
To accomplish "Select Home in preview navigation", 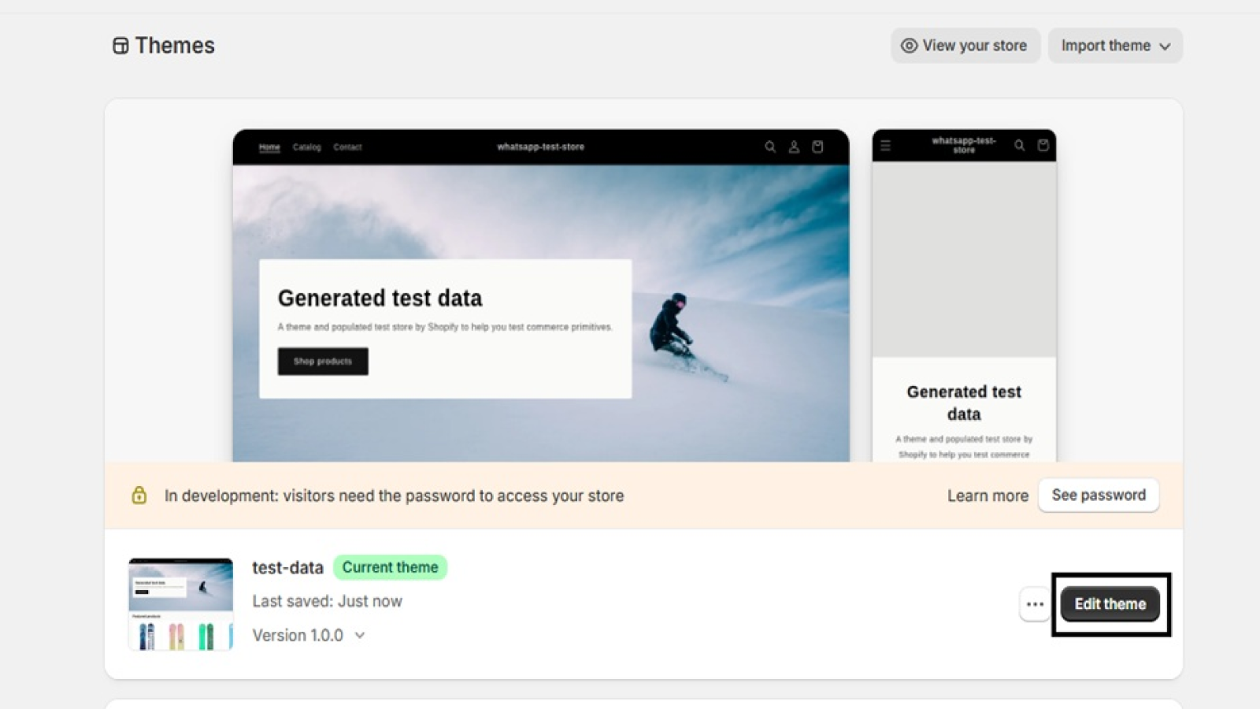I will tap(269, 147).
